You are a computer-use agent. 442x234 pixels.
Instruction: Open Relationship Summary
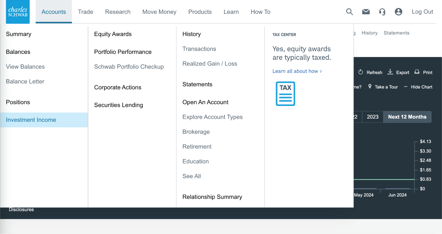[212, 197]
